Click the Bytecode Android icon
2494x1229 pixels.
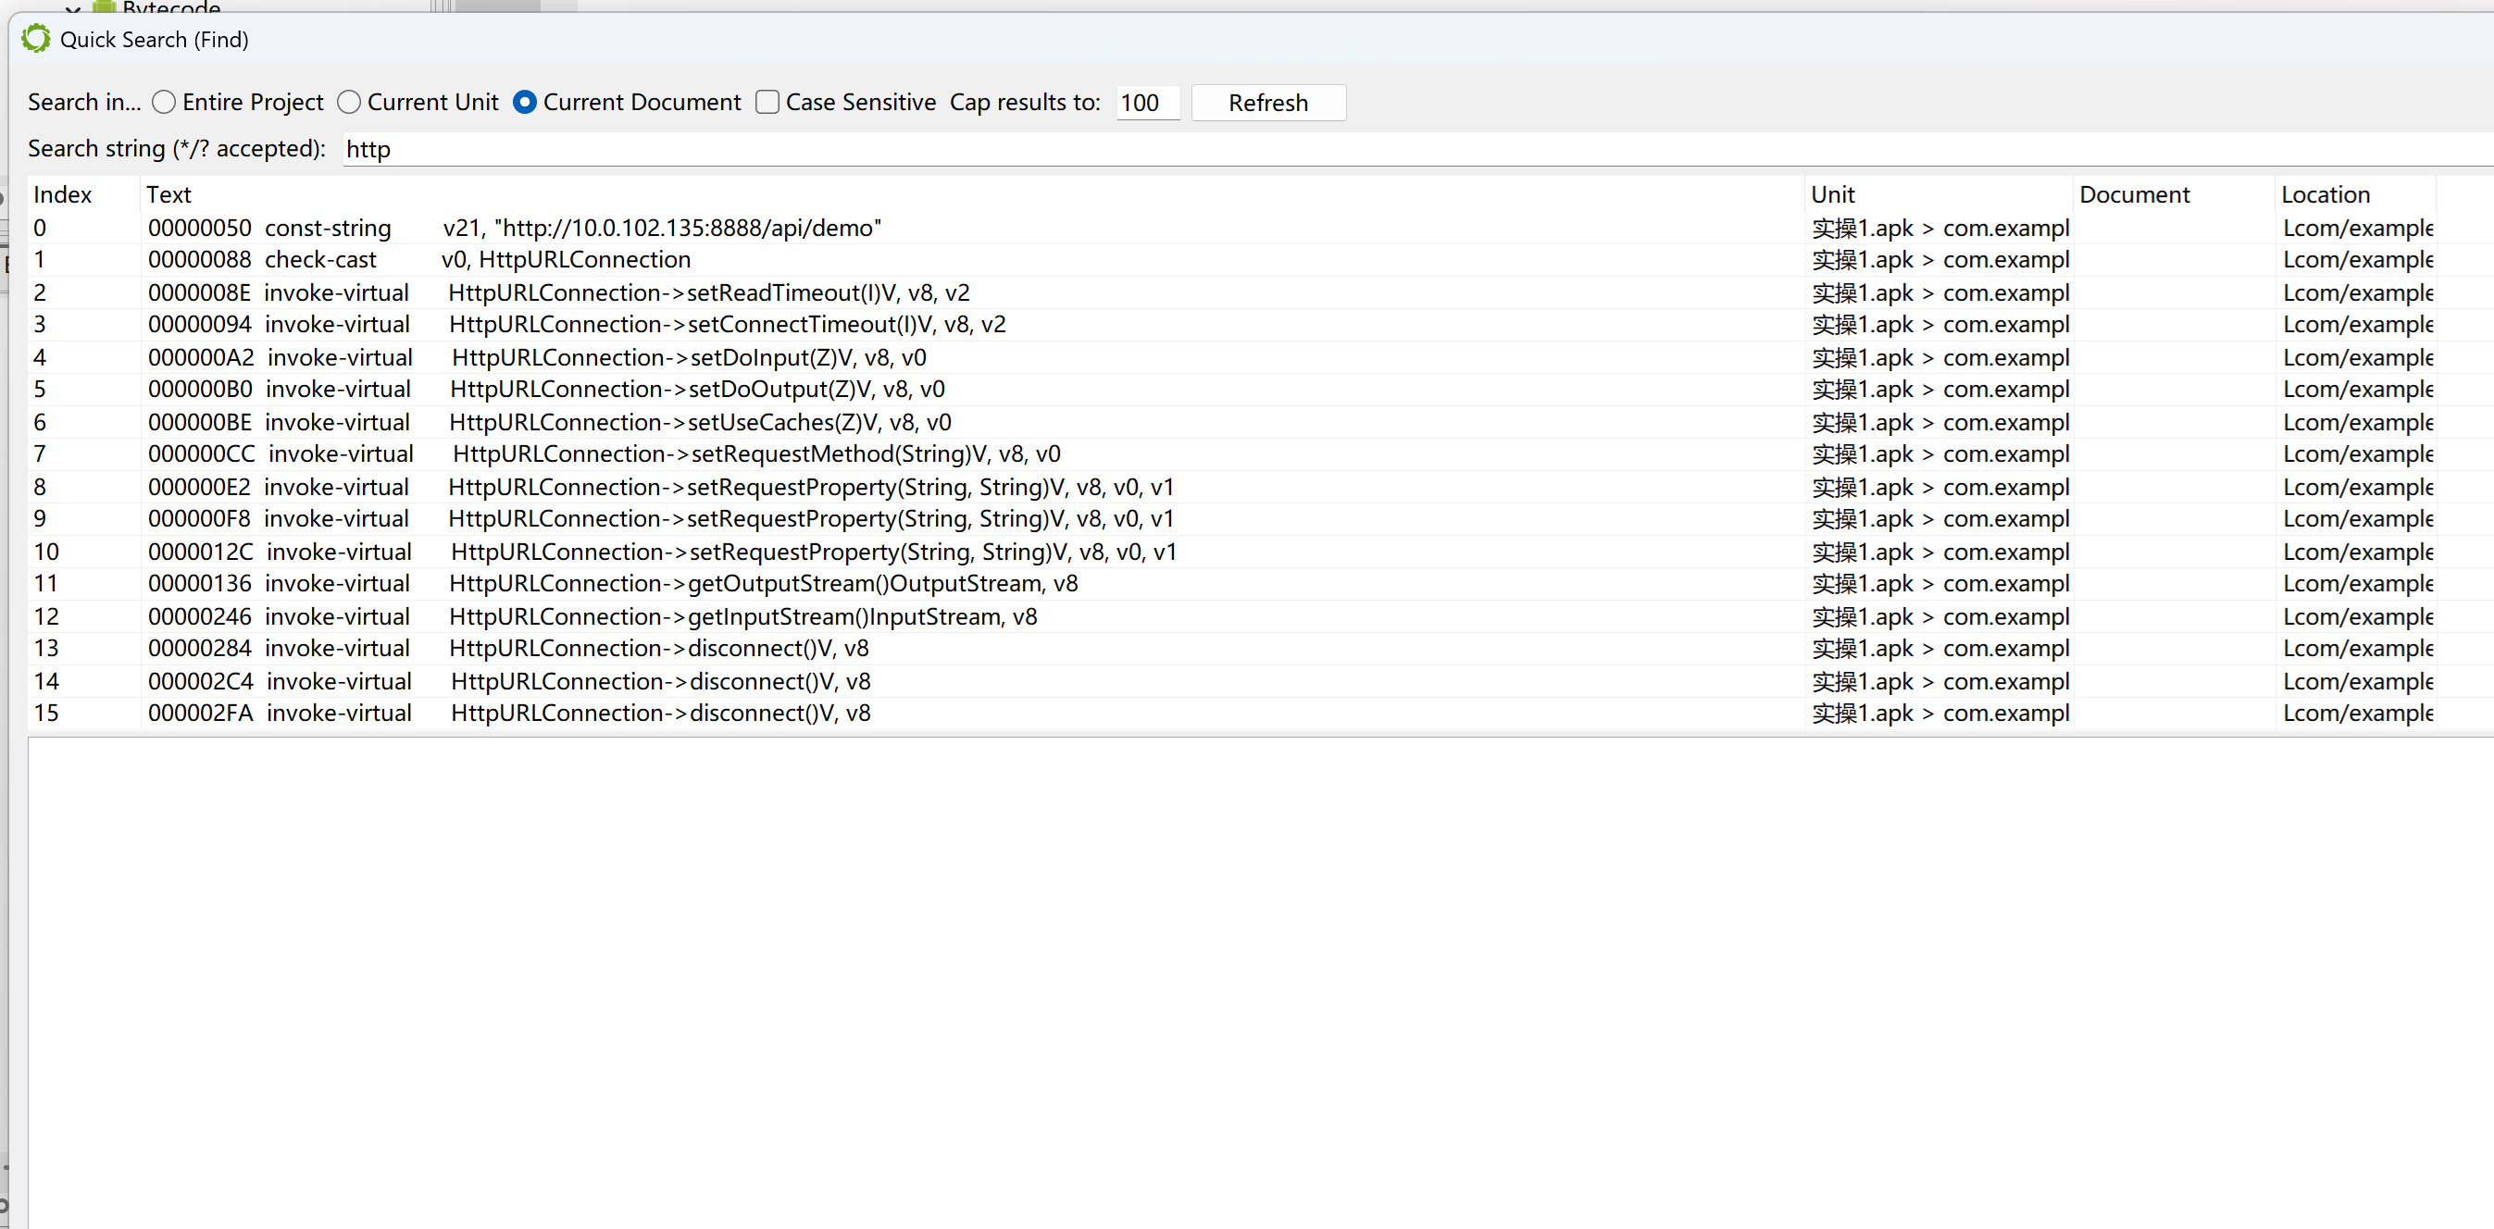click(104, 6)
